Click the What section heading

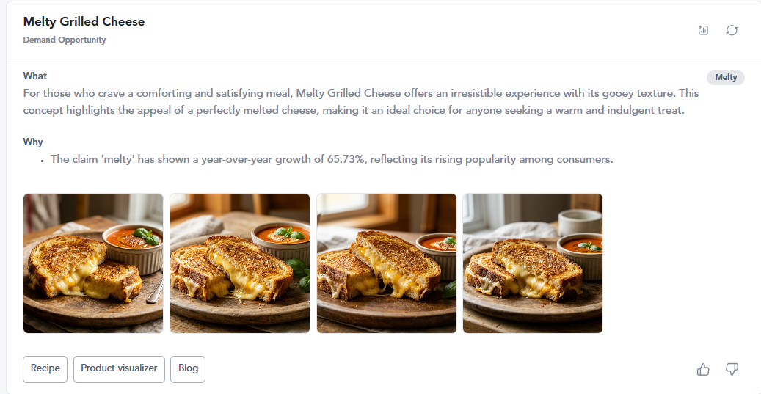point(35,76)
